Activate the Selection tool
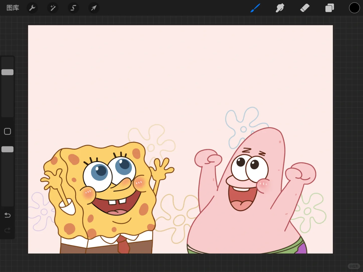 click(x=73, y=8)
